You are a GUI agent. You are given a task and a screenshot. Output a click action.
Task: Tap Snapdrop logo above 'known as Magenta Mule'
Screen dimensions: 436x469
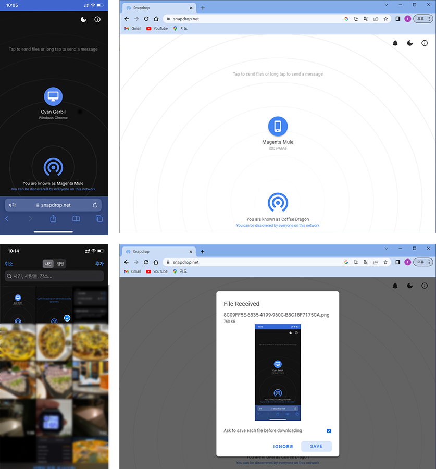click(53, 167)
